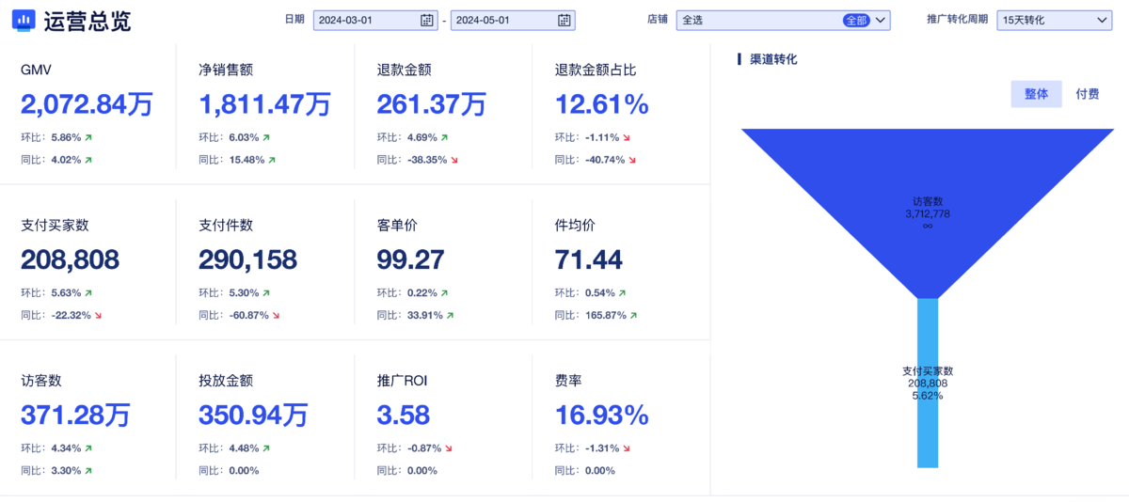Click the 访客数 funnel segment
This screenshot has height=502, width=1129.
pos(928,213)
